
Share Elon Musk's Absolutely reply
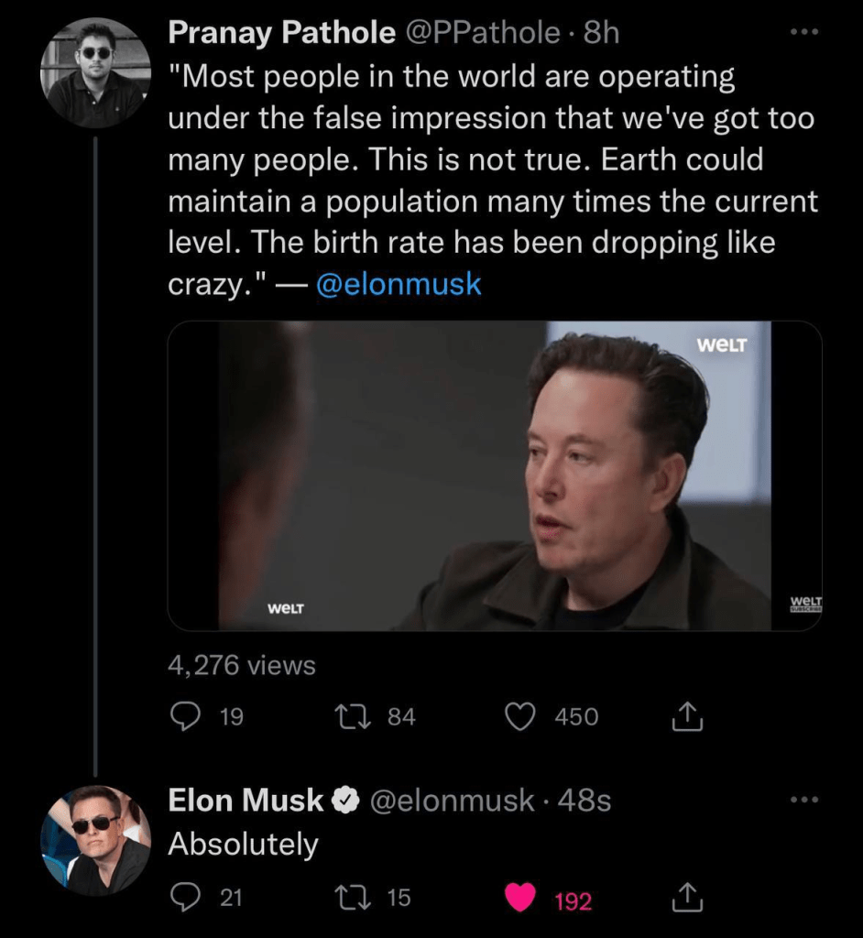(687, 900)
